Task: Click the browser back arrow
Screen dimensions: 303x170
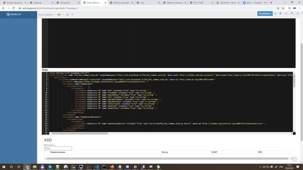Action: point(3,8)
